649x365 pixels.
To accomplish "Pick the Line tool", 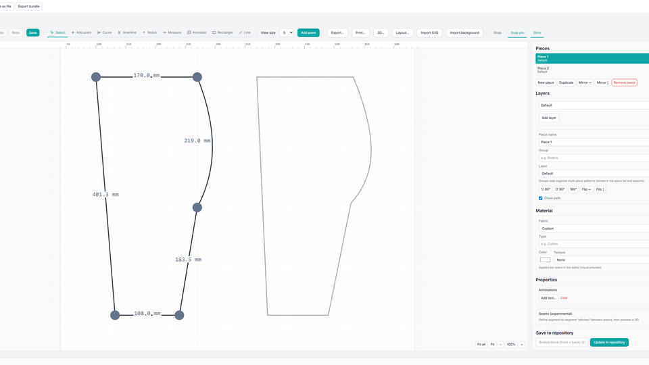I will point(245,32).
